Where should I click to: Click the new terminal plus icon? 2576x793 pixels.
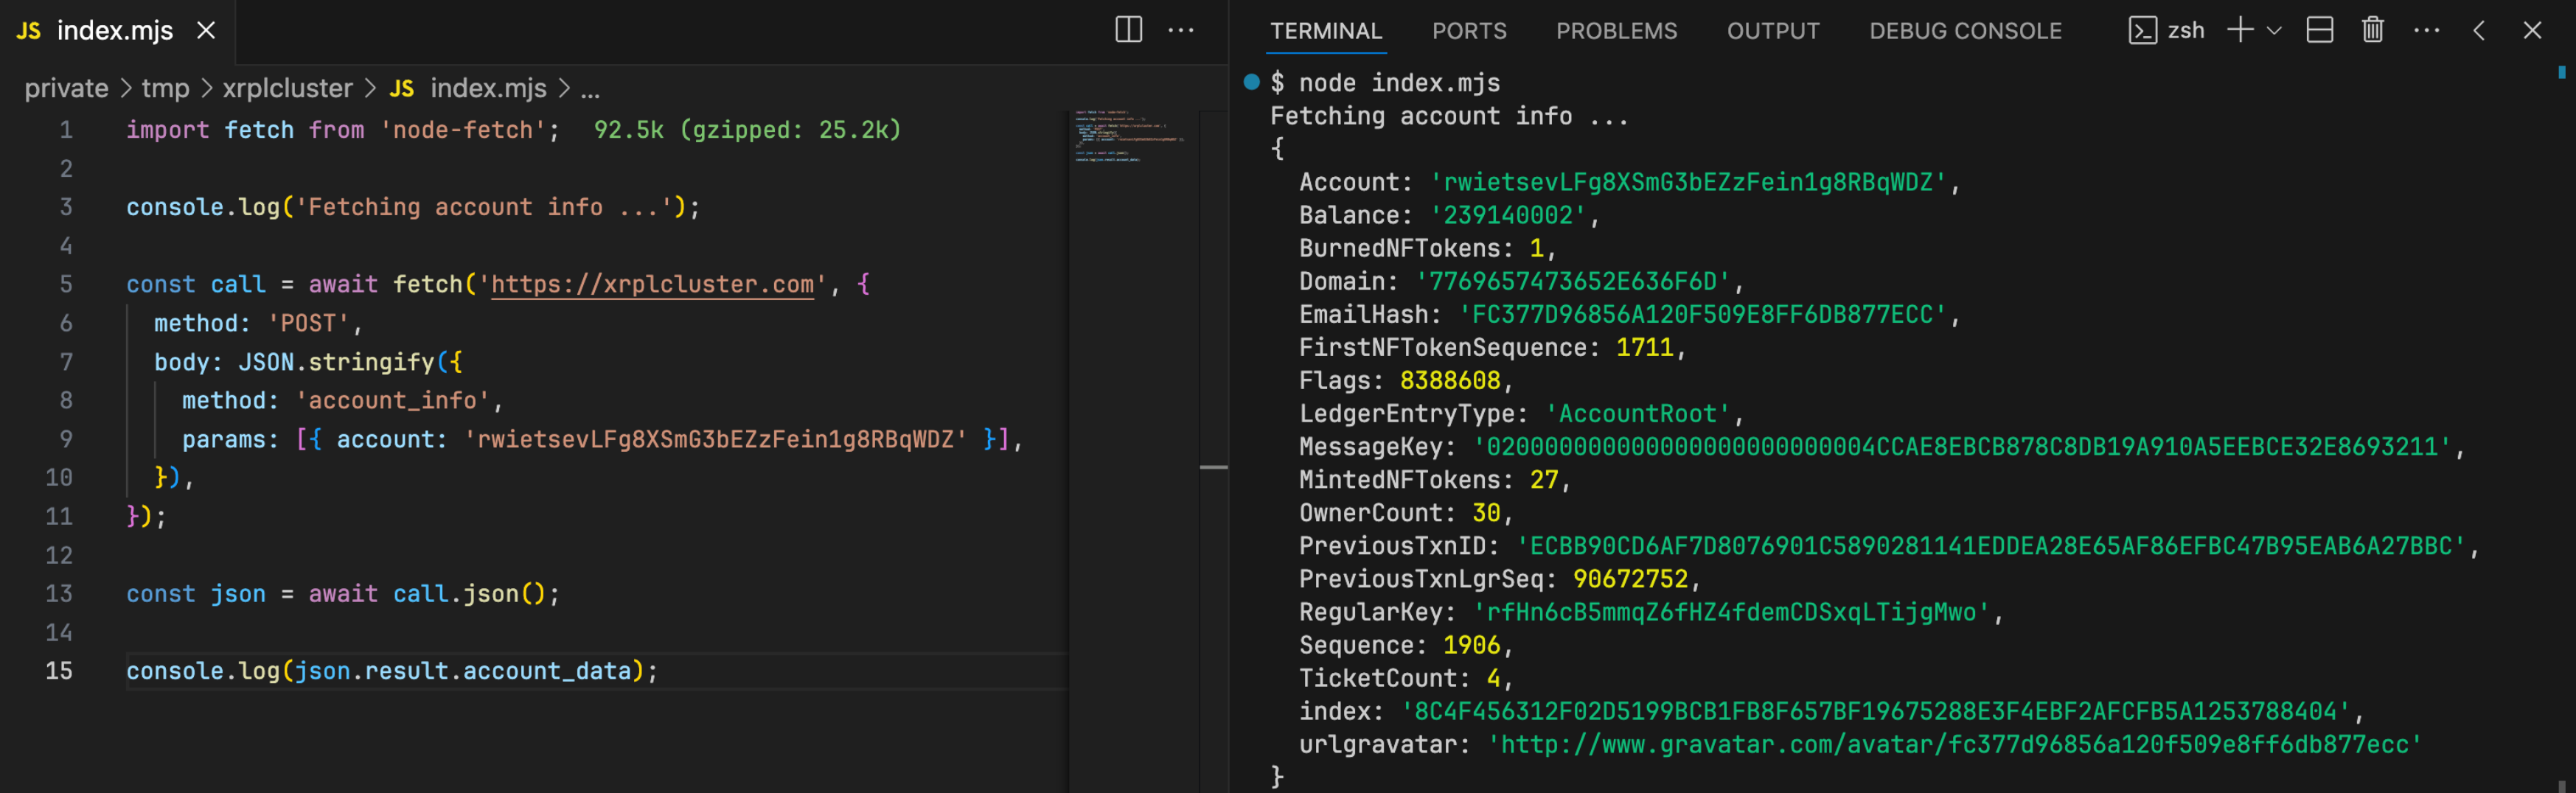click(2240, 30)
